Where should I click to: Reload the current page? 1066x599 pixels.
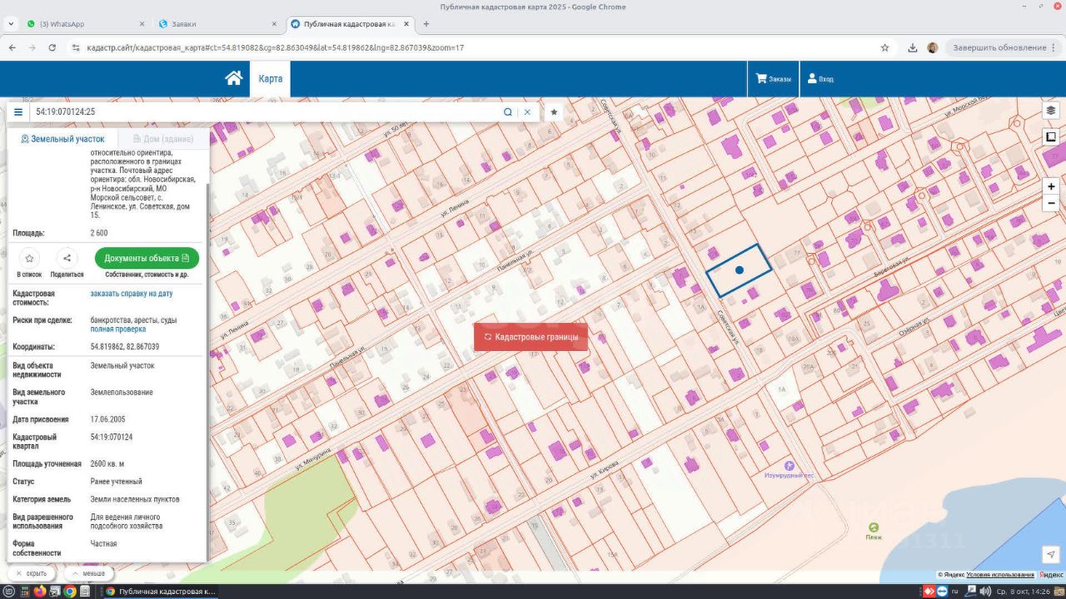tap(52, 47)
